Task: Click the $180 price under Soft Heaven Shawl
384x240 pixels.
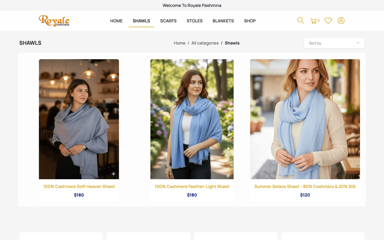Action: (79, 195)
